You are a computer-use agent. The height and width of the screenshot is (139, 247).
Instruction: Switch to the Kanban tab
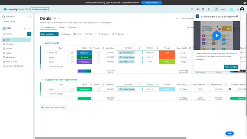tap(61, 27)
